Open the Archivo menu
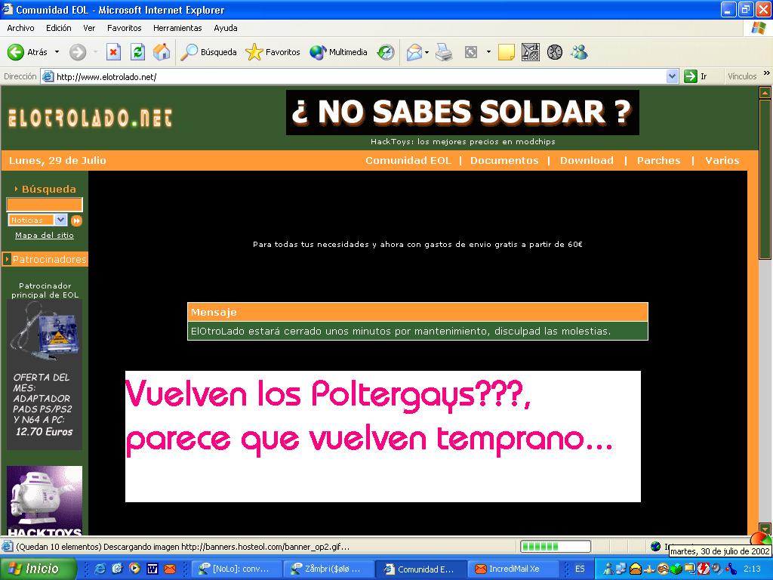The image size is (773, 580). click(20, 28)
